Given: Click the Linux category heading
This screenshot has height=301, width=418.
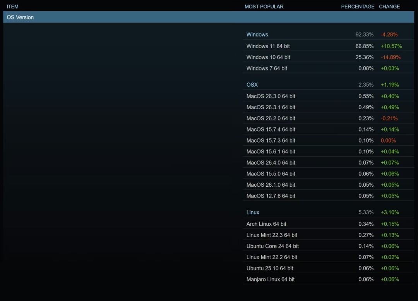Looking at the screenshot, I should (x=253, y=212).
